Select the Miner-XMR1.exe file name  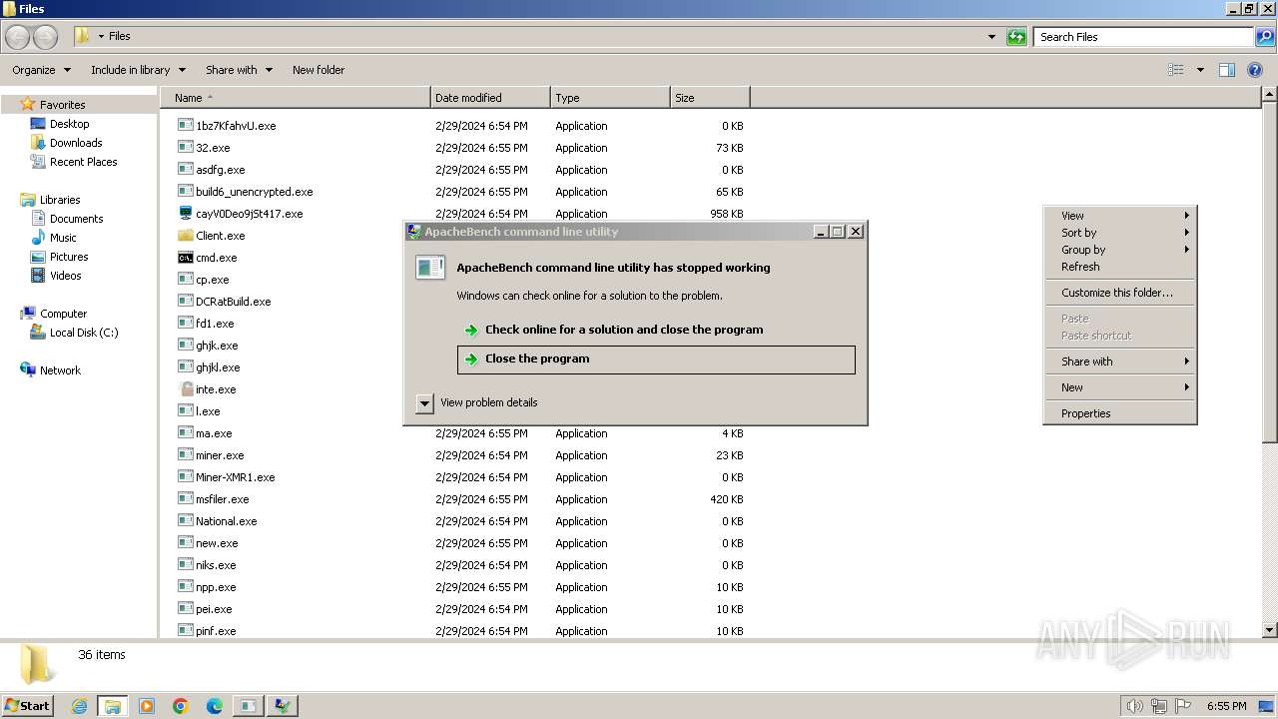235,477
